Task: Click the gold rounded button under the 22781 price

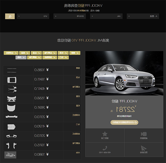Action: 124,123
